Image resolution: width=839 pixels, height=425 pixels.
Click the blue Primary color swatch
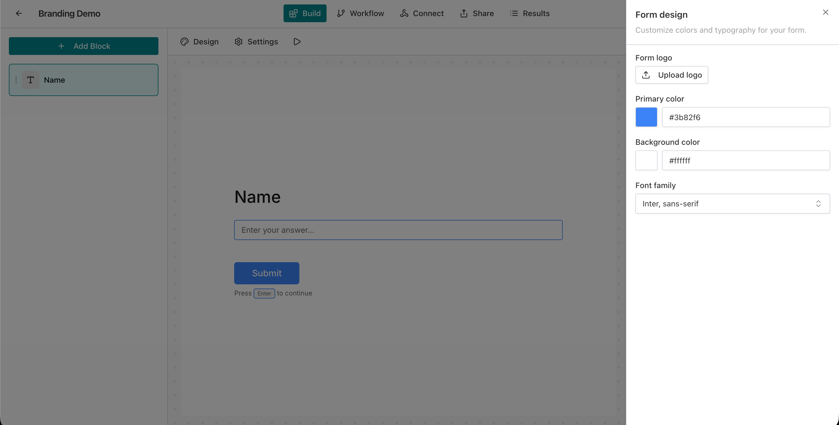[x=646, y=117]
